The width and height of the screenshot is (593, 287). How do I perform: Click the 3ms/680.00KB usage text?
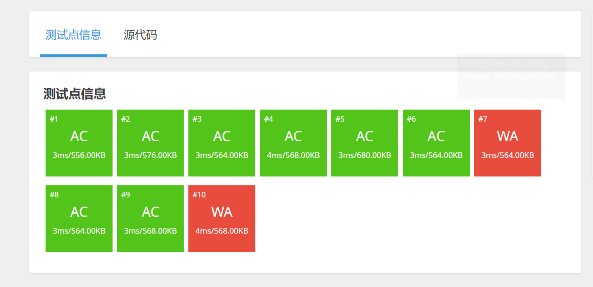tap(365, 155)
